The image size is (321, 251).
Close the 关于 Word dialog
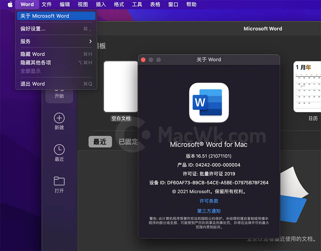143,60
